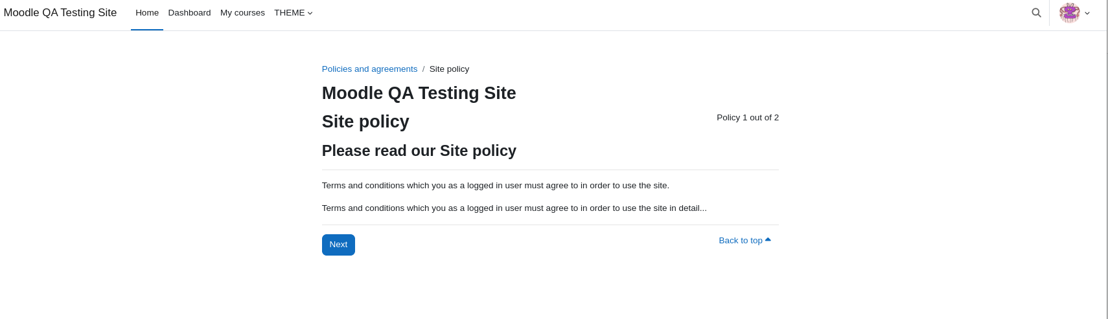Click the Policy 1 out of 2 indicator
The image size is (1108, 319).
748,118
